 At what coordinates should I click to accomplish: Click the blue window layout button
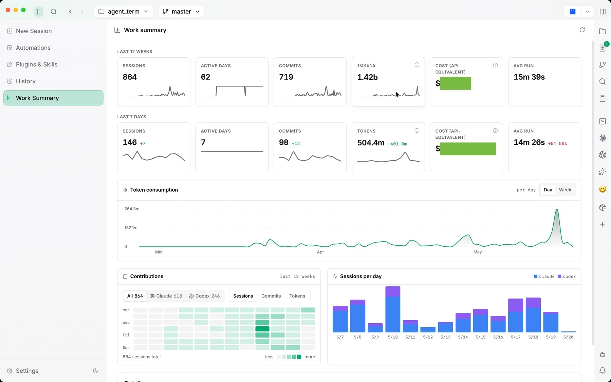pyautogui.click(x=573, y=12)
